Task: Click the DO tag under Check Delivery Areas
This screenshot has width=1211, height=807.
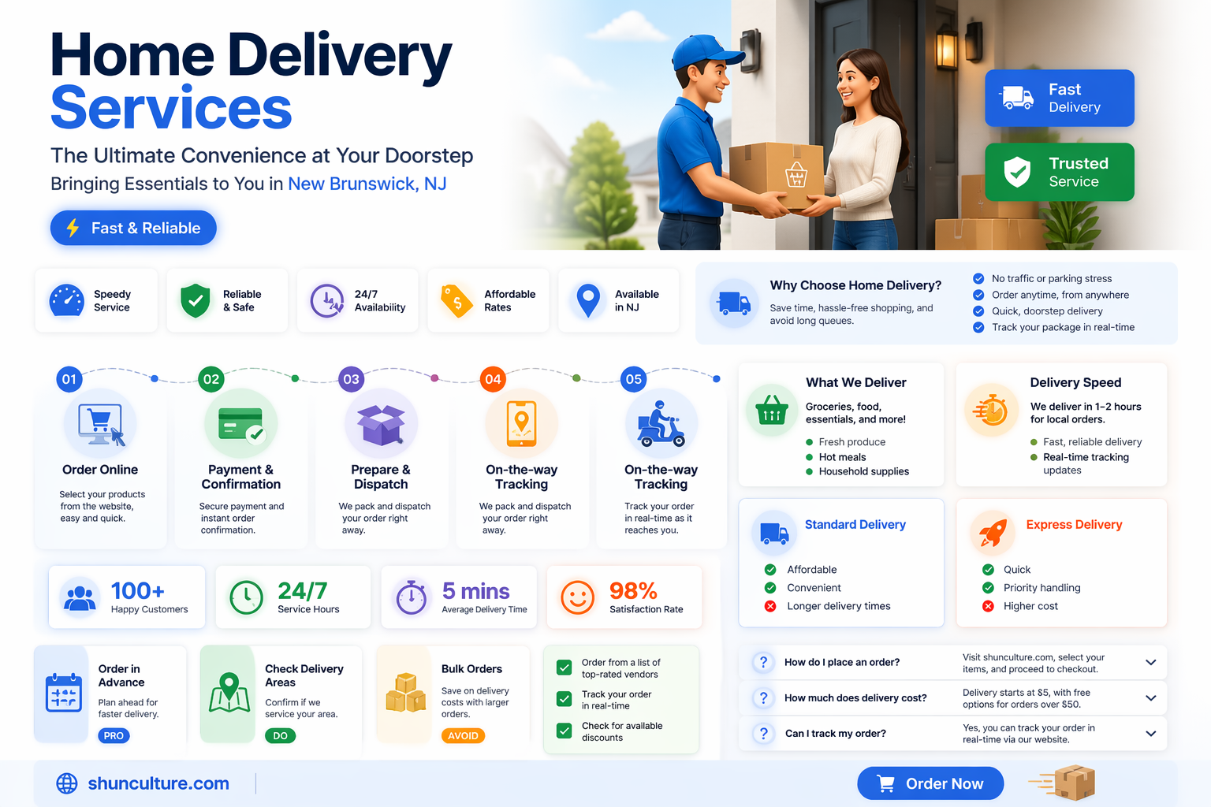Action: coord(280,735)
